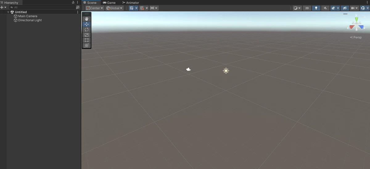Click the Directional Light sun gizmo
This screenshot has width=370, height=169.
(x=226, y=71)
